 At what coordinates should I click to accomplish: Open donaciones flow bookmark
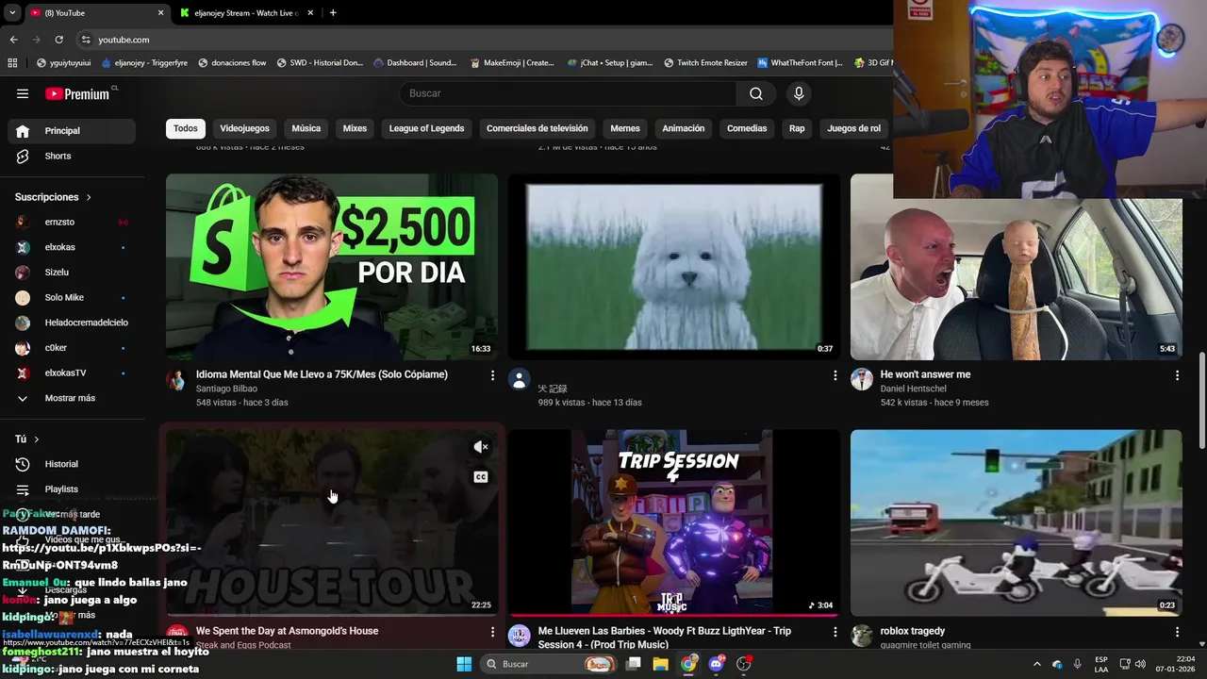click(232, 63)
